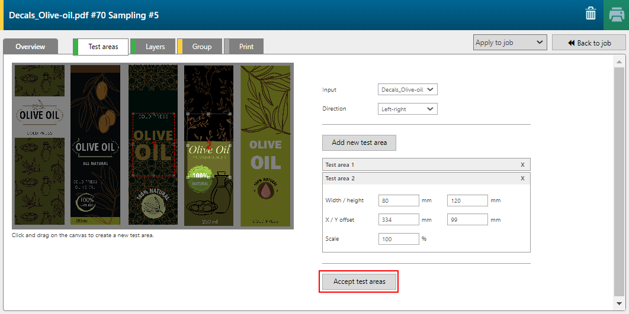Click Add new test area
The height and width of the screenshot is (314, 629).
point(359,143)
